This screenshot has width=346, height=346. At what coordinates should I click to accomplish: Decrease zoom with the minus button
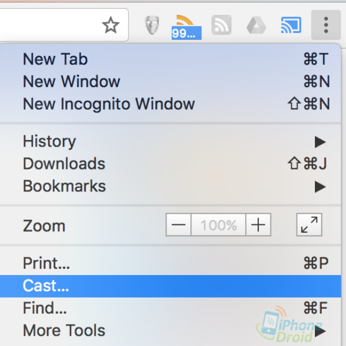tap(179, 225)
